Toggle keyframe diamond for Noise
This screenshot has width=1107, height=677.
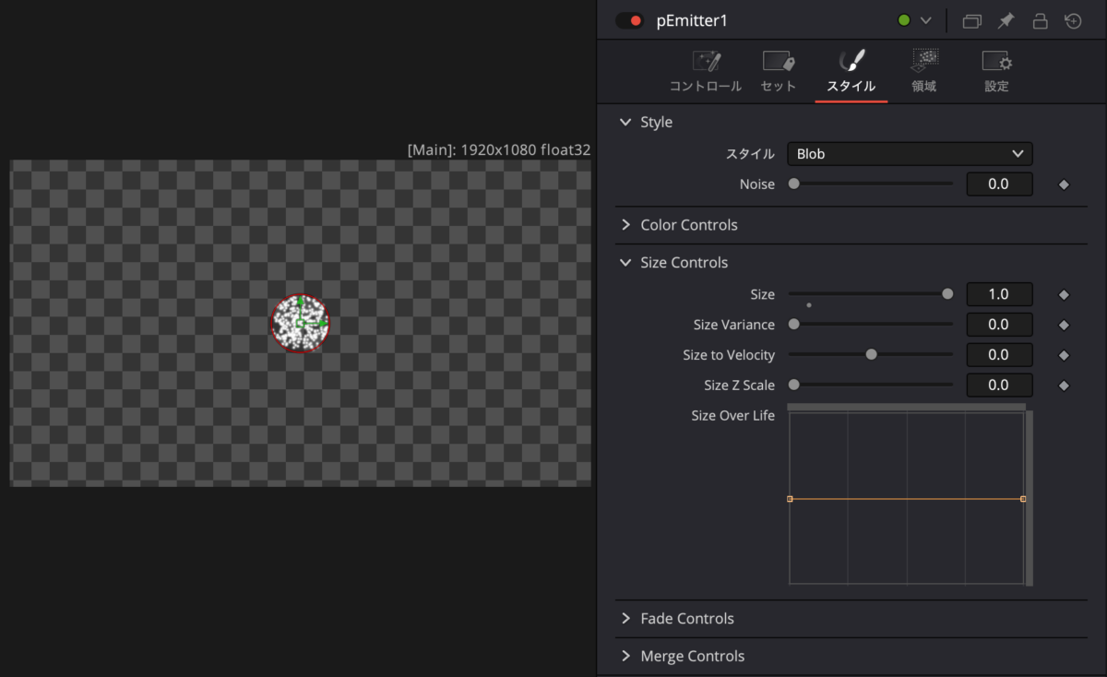click(x=1064, y=184)
